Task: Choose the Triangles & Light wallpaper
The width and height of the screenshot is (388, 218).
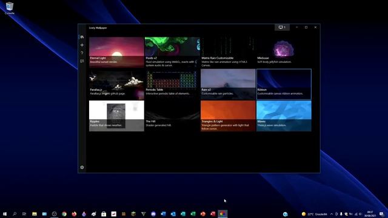Action: [x=228, y=116]
